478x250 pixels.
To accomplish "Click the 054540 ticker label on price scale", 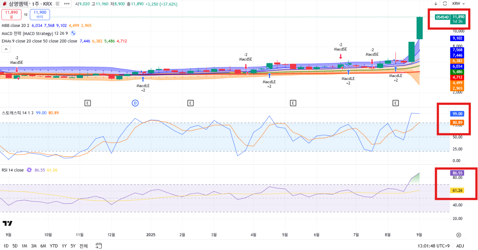I will point(442,17).
